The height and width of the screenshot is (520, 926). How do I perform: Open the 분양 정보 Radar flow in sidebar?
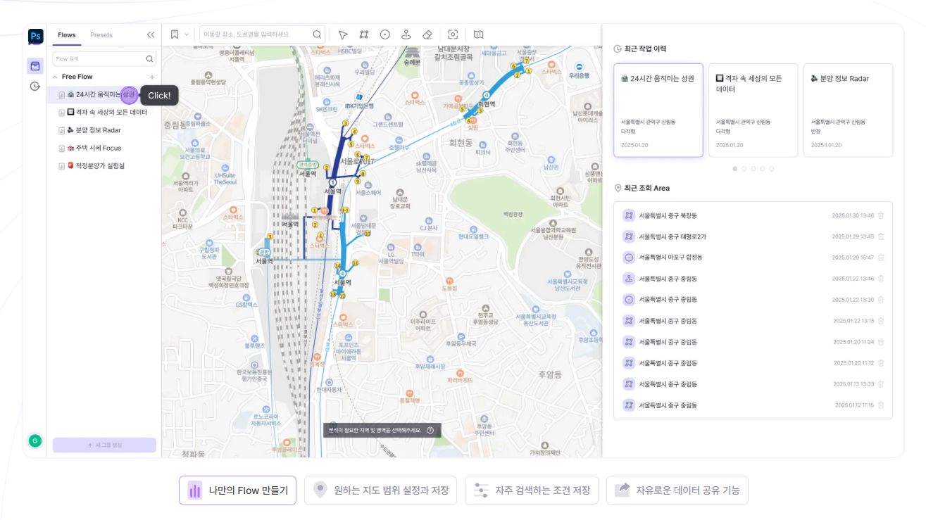coord(104,130)
